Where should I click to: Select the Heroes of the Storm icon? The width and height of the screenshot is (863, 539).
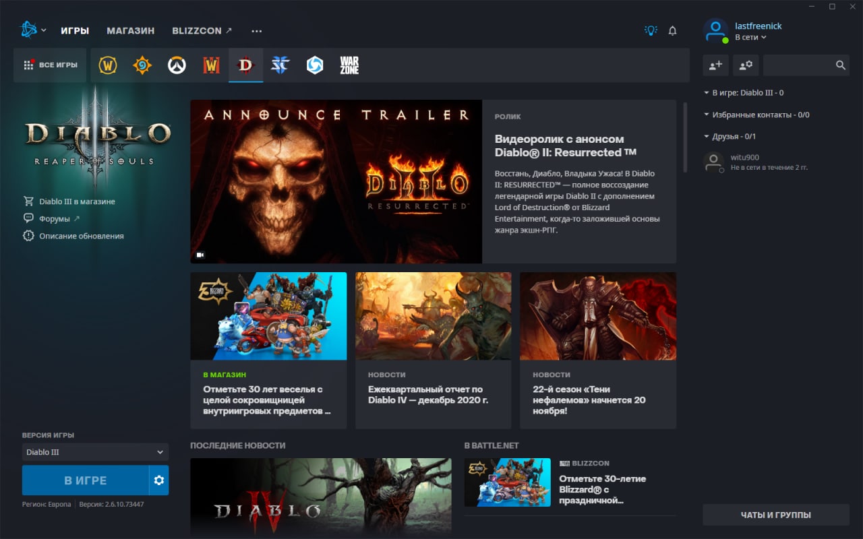point(315,65)
